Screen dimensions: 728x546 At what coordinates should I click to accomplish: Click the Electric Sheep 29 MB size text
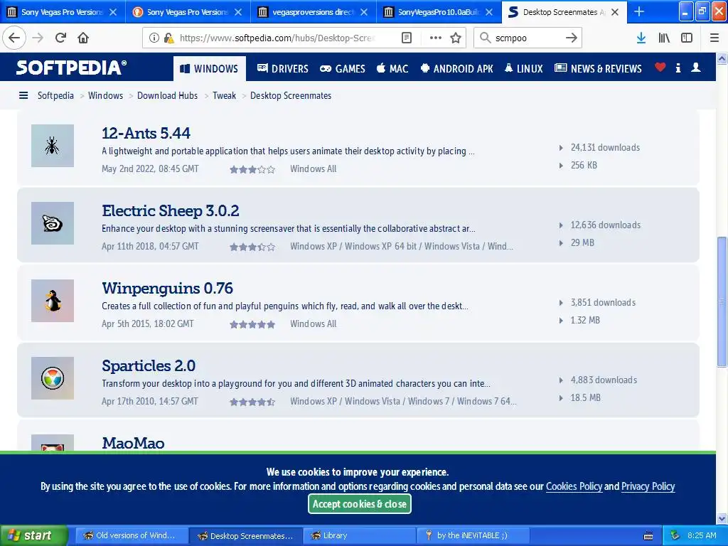(582, 243)
